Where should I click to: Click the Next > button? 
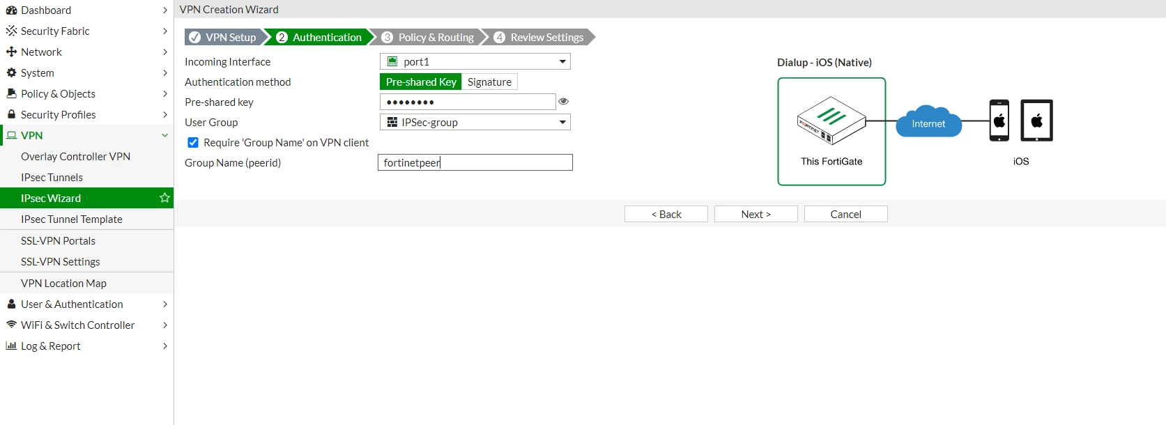(756, 214)
